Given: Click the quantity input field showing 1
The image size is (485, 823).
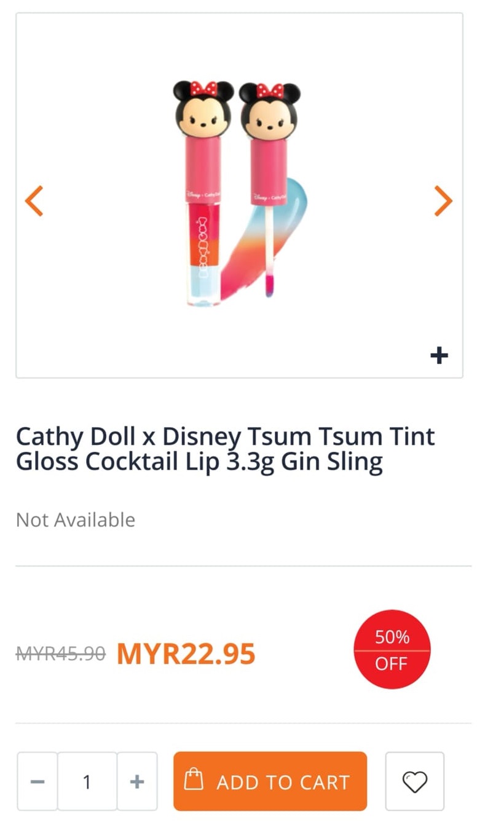Looking at the screenshot, I should (87, 781).
